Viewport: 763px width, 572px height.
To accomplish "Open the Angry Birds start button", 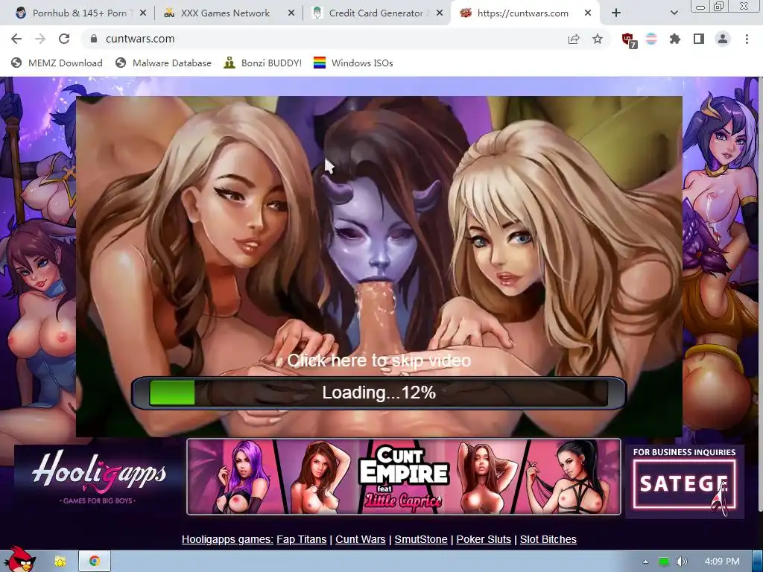I will point(19,559).
